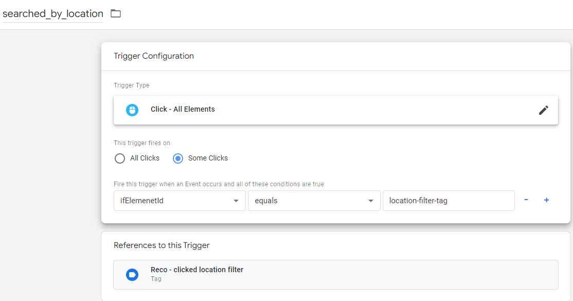The image size is (573, 301).
Task: Click the blue tag icon for Reco tag
Action: [x=132, y=275]
